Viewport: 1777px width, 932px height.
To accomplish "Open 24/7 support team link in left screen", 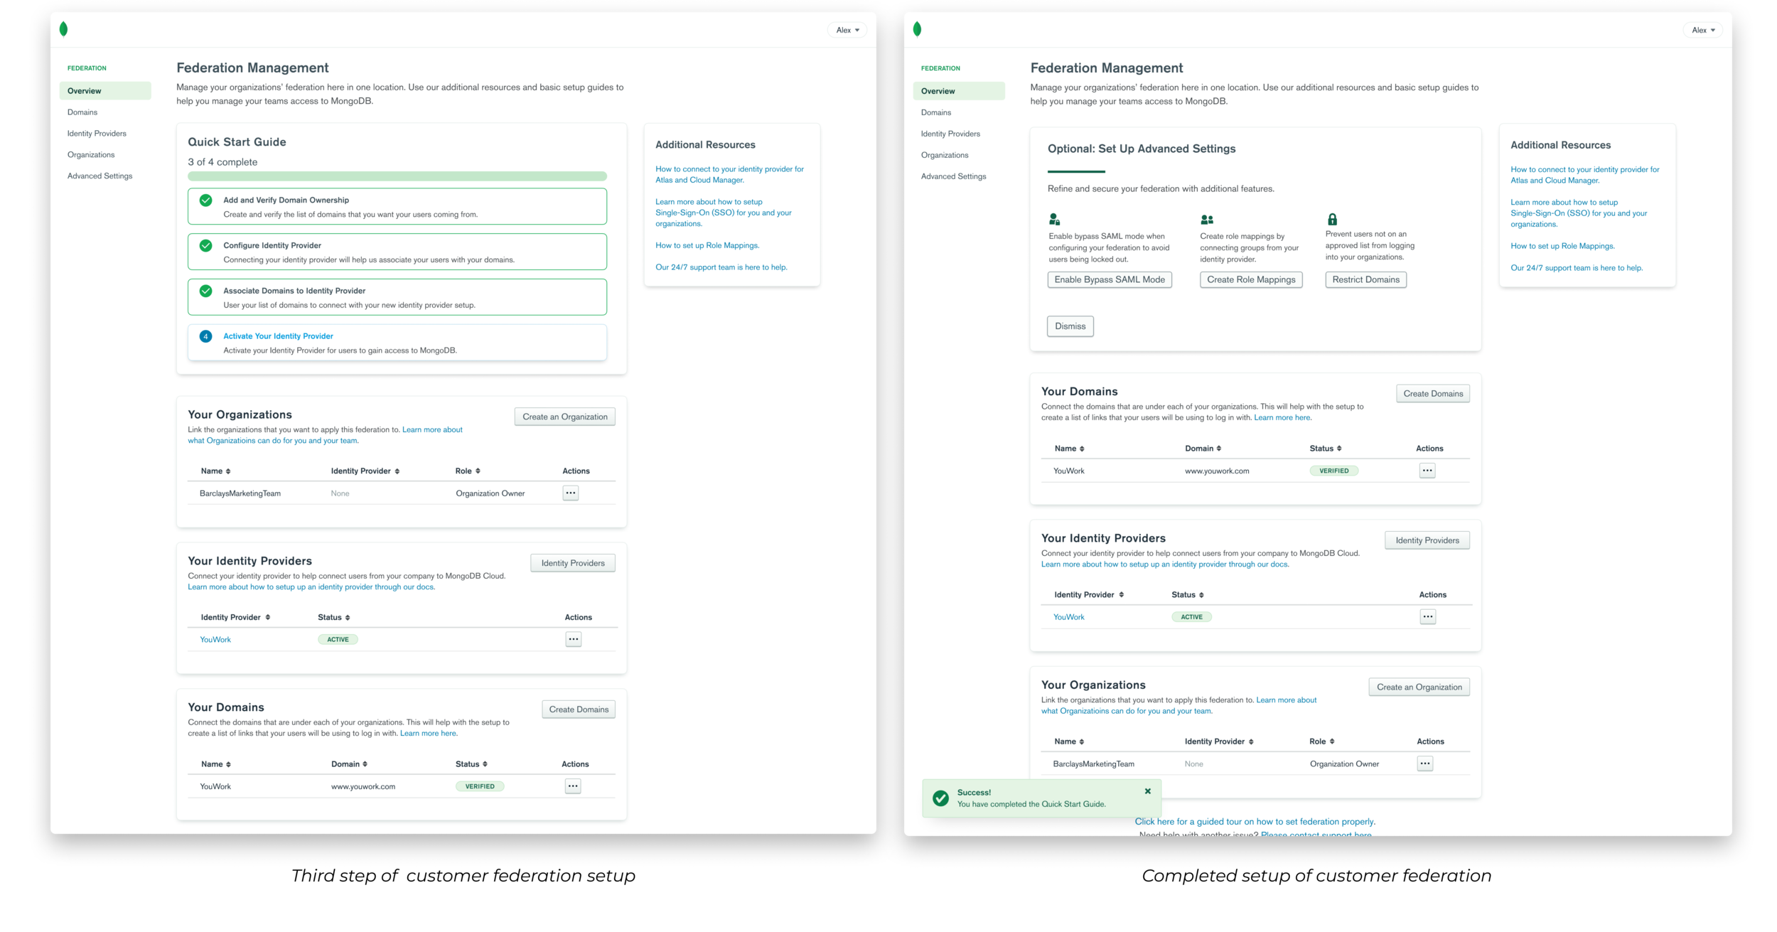I will (x=721, y=268).
